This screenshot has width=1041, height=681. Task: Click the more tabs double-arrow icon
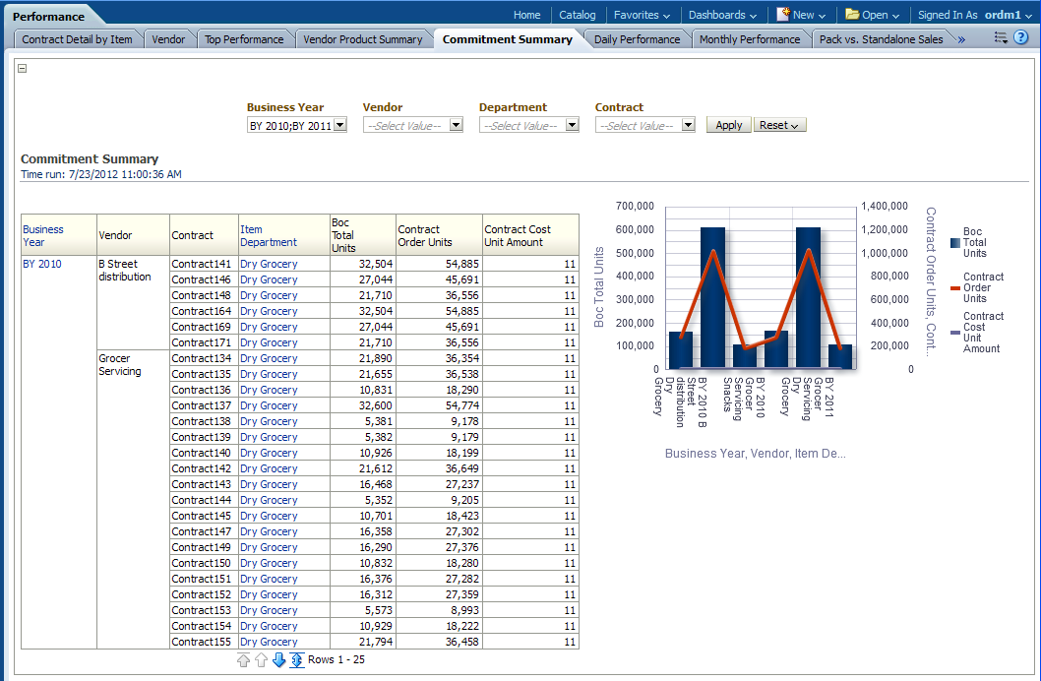click(960, 39)
